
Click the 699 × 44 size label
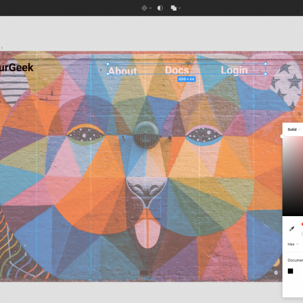[x=186, y=79]
